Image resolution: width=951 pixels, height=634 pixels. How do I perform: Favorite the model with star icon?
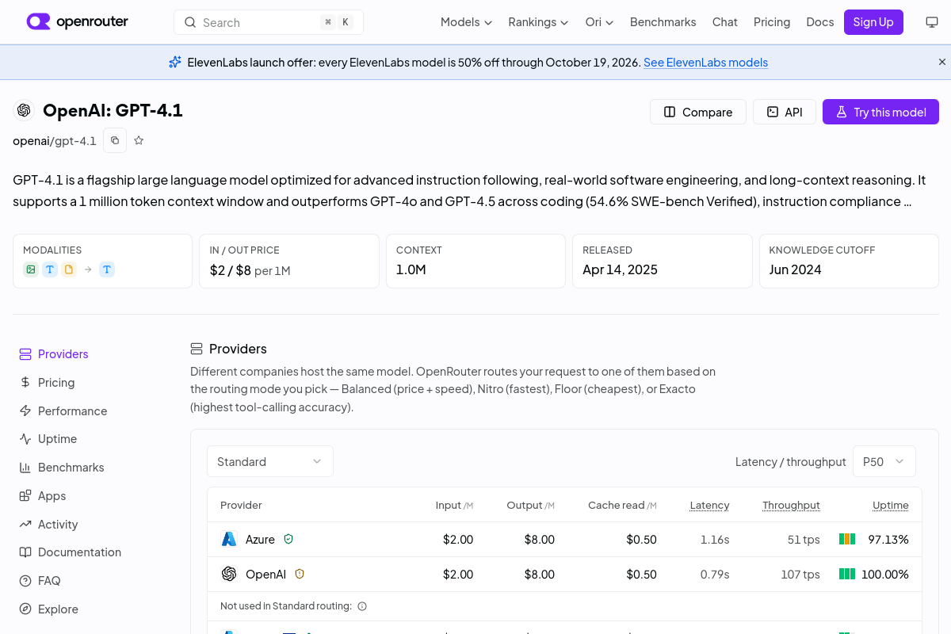(139, 140)
